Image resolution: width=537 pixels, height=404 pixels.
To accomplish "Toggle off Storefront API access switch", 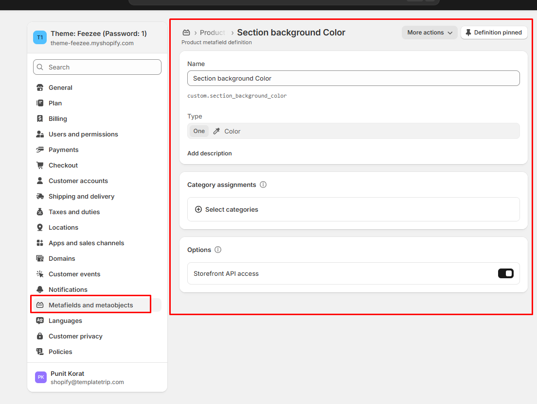I will point(505,273).
